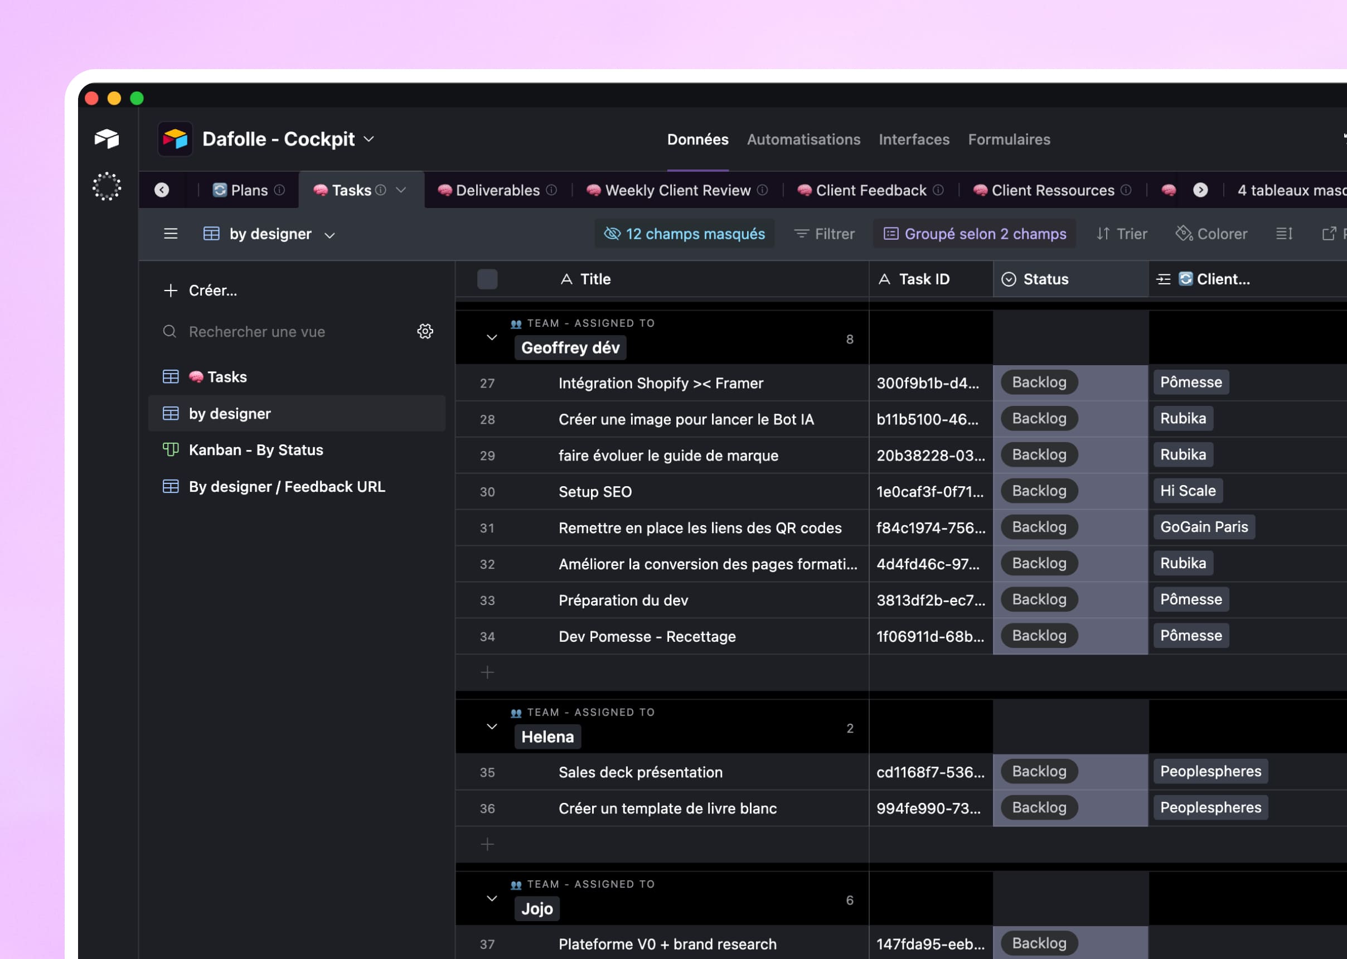Collapse the Helena group
This screenshot has width=1347, height=959.
click(x=492, y=727)
